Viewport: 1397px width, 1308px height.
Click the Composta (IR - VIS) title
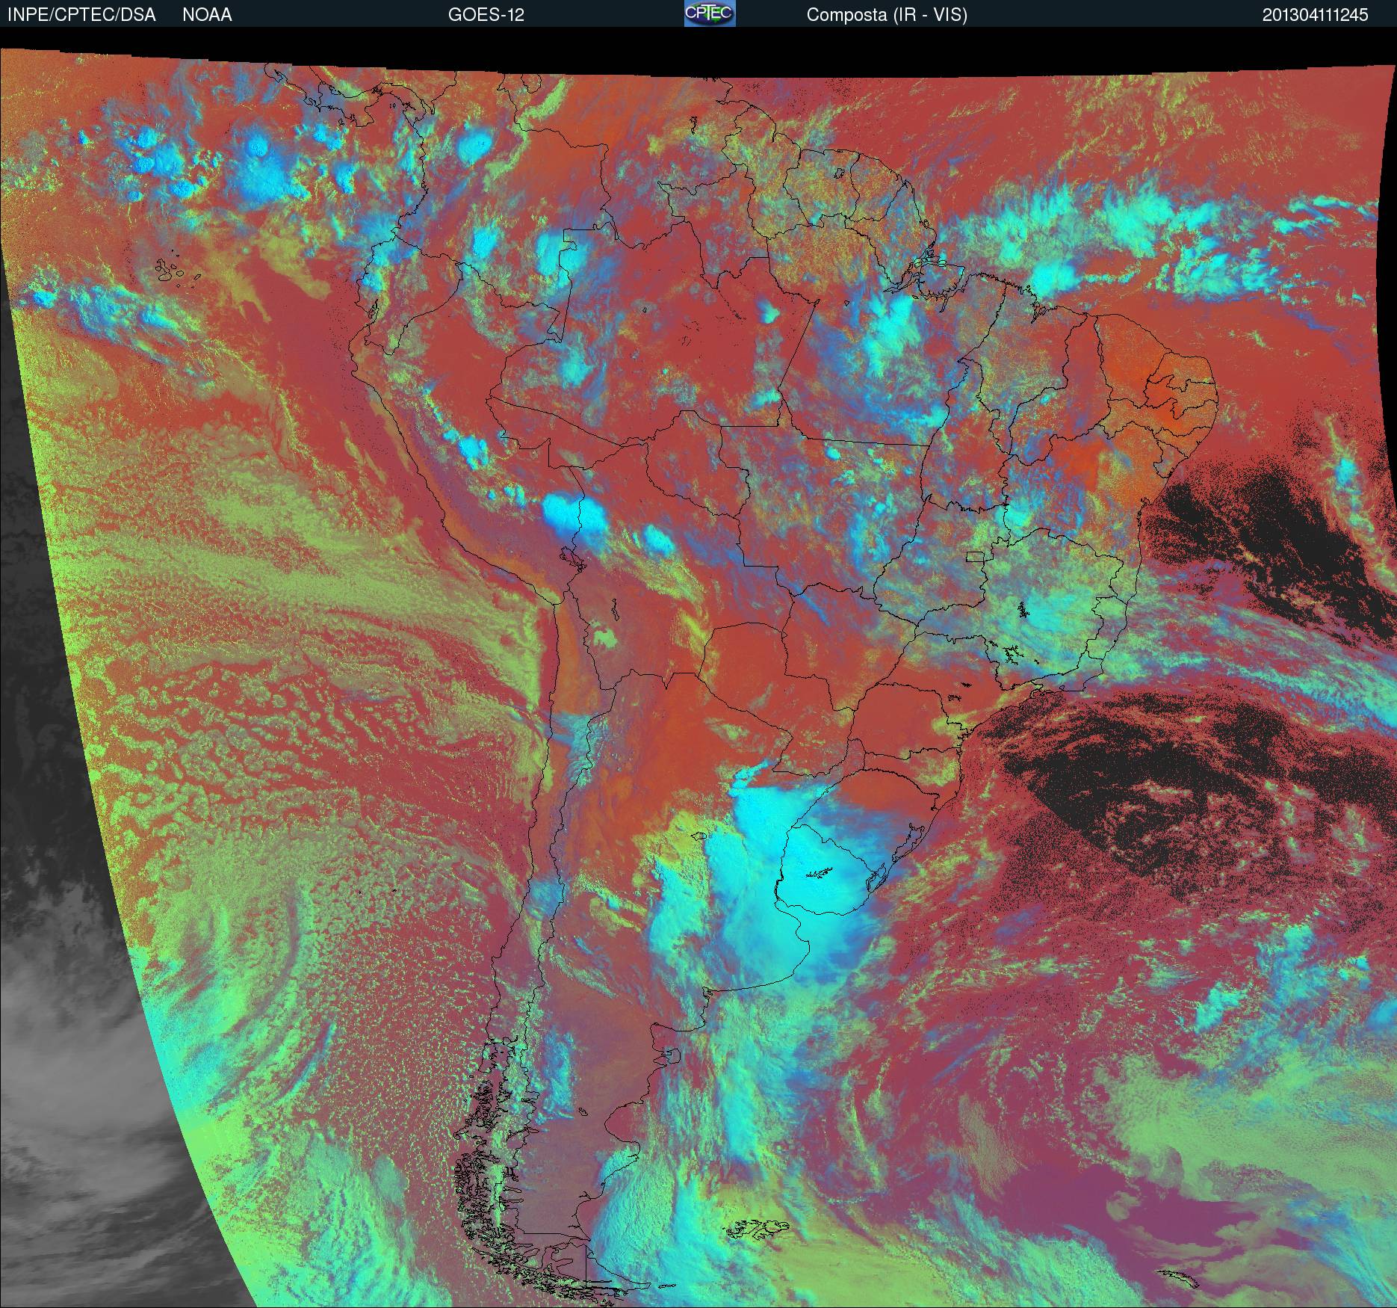[x=887, y=15]
